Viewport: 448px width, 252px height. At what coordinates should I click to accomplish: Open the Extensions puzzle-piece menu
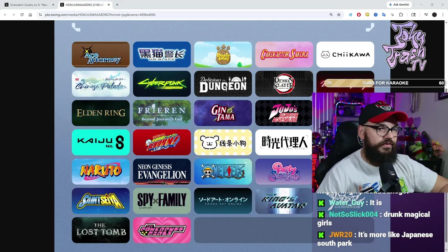(x=401, y=15)
